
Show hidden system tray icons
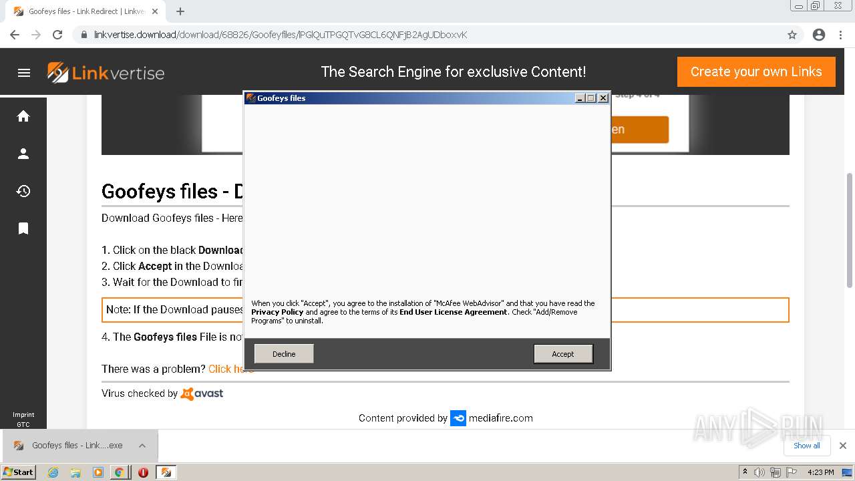(745, 472)
